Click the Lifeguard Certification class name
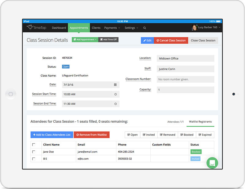The height and width of the screenshot is (189, 245). coord(75,76)
